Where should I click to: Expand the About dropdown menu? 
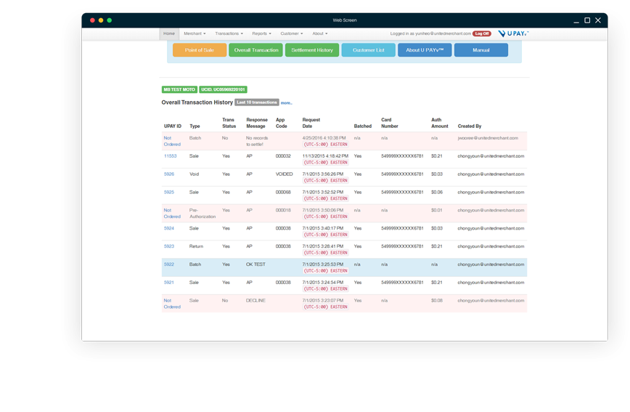point(320,34)
